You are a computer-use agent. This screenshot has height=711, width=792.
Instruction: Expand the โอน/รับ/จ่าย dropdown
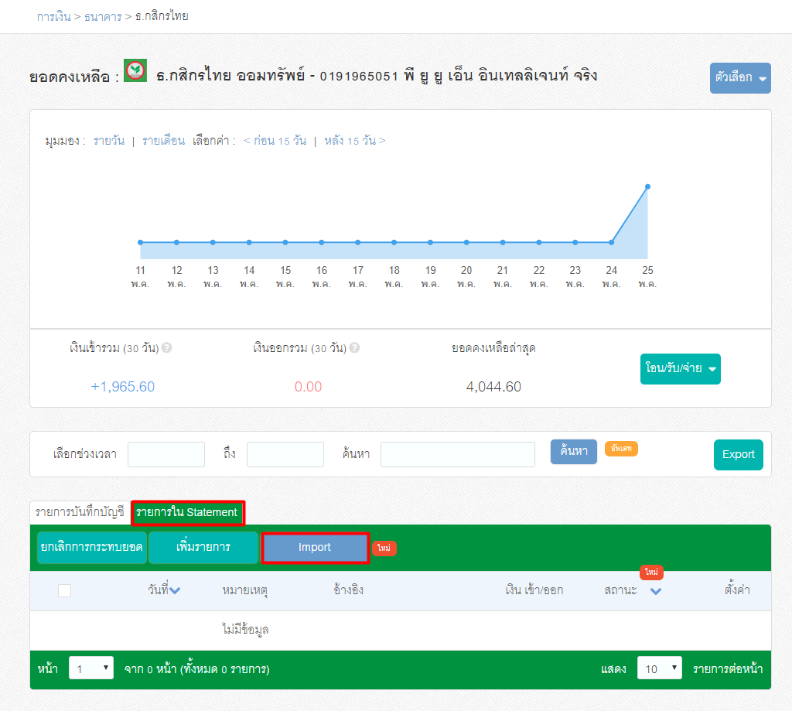pyautogui.click(x=681, y=369)
